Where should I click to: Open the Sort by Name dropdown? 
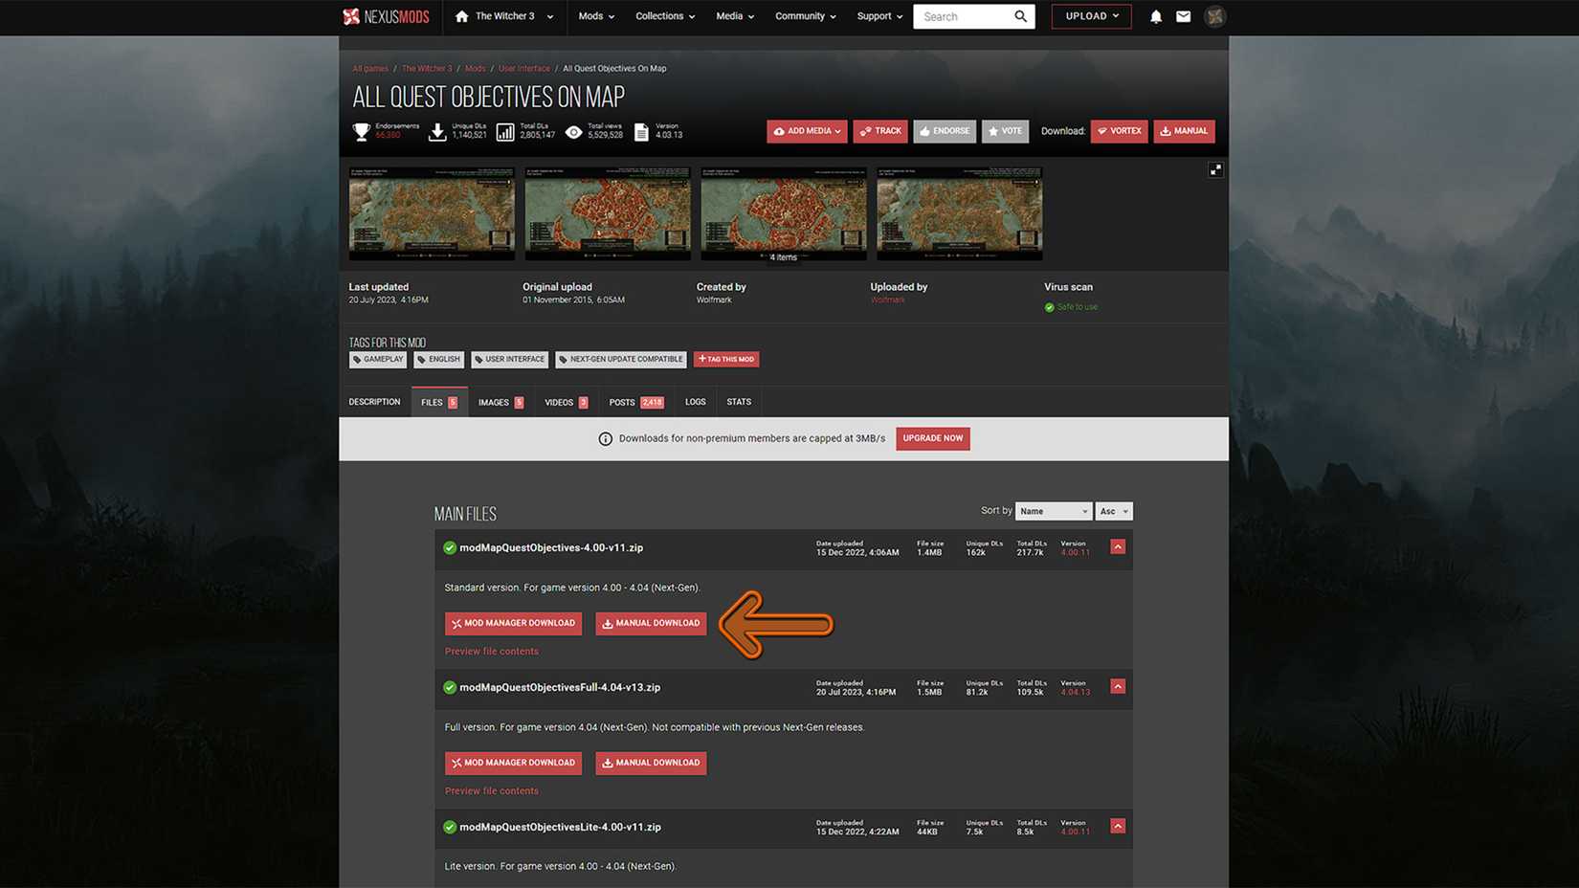1053,511
